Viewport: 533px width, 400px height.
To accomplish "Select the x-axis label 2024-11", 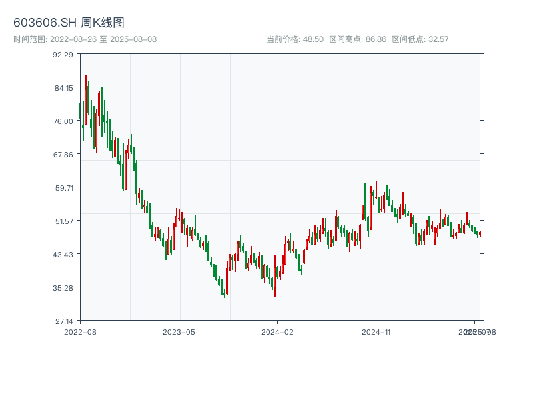I will coord(376,332).
